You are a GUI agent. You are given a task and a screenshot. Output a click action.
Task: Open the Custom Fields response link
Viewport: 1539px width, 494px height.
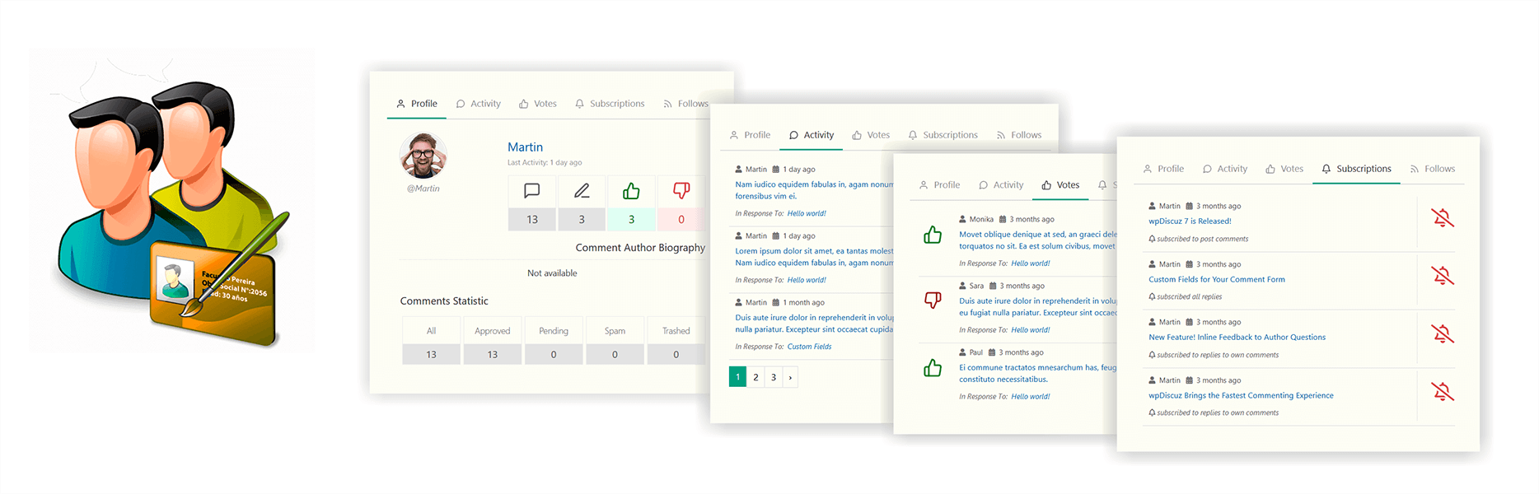coord(809,347)
